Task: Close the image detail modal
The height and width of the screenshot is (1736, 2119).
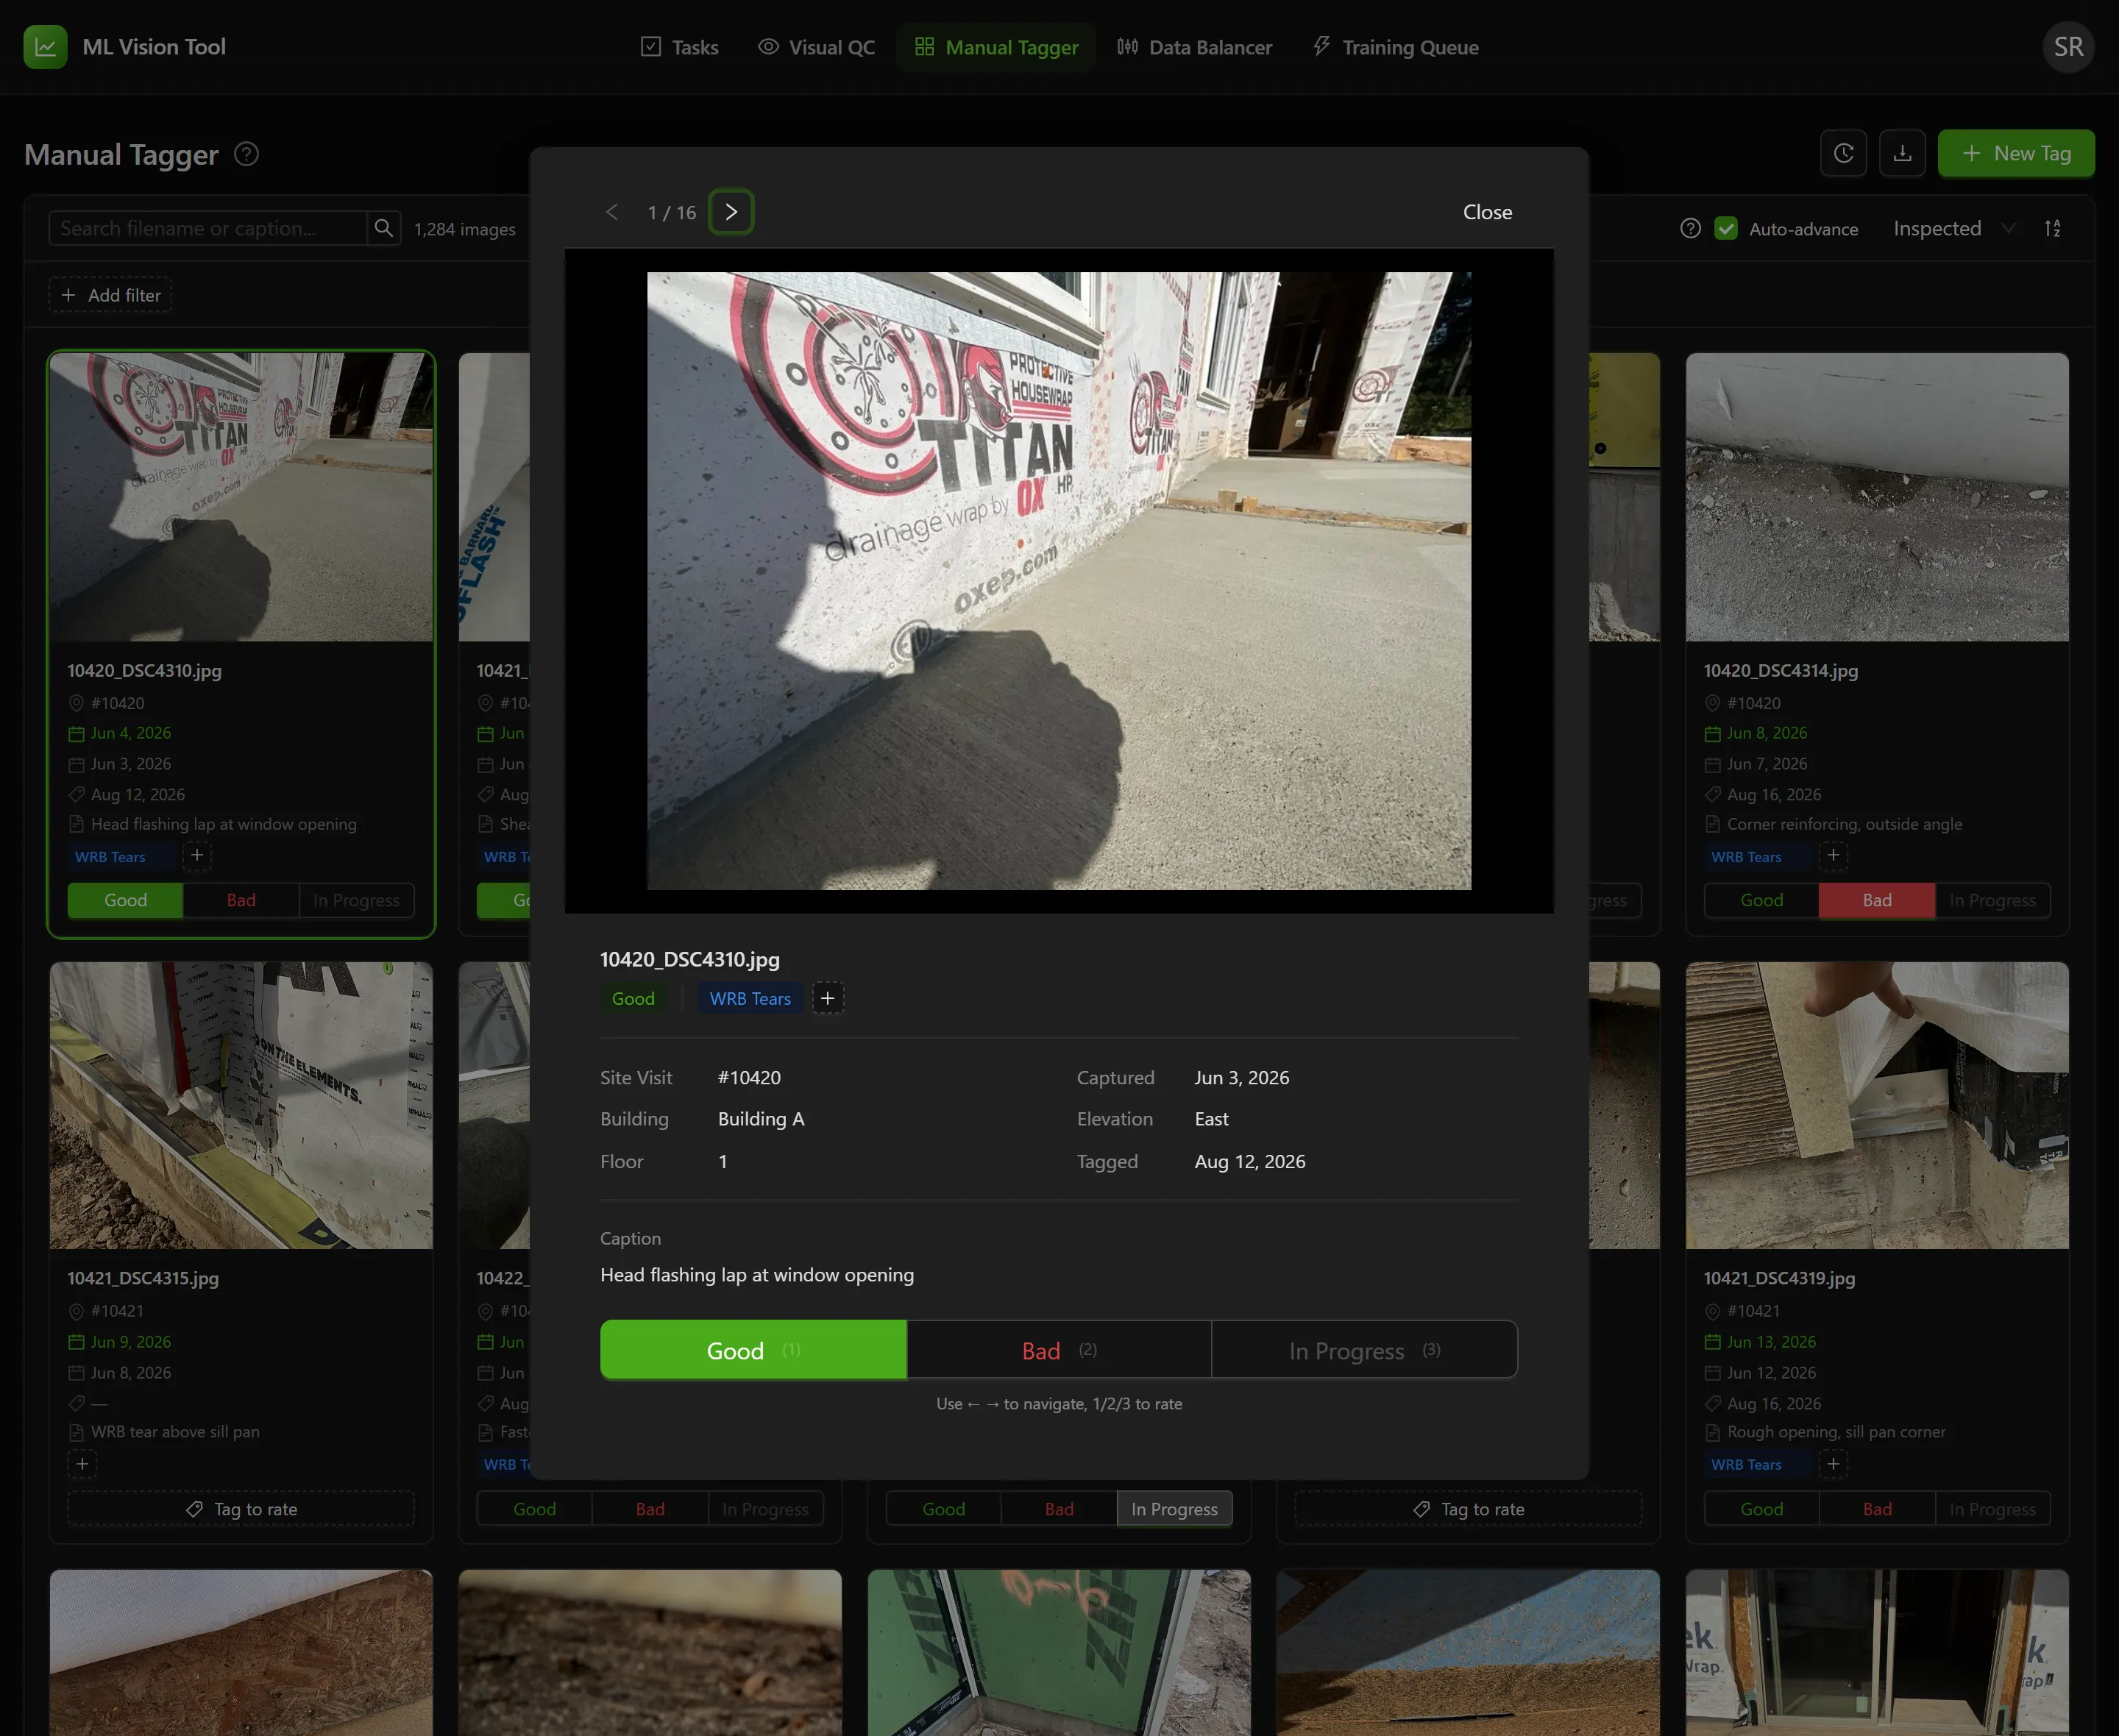Action: [x=1487, y=212]
